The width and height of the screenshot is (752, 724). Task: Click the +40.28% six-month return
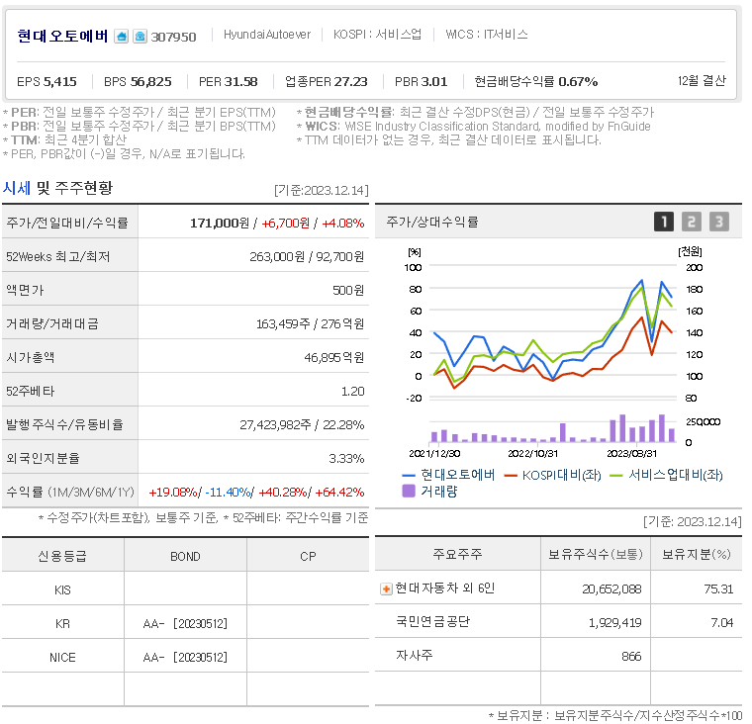283,493
